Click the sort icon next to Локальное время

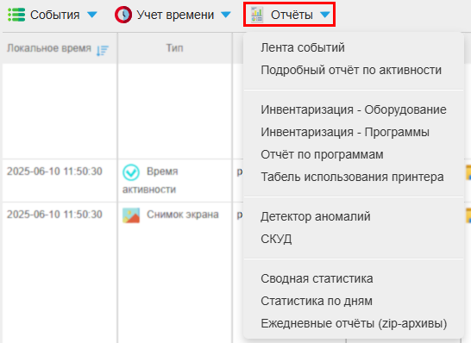coord(103,50)
